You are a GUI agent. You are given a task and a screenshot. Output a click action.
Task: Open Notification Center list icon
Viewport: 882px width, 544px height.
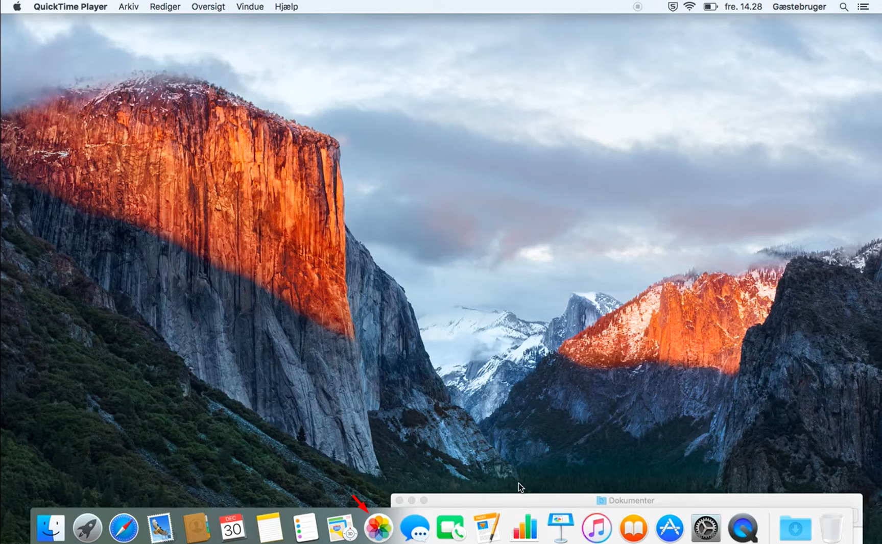pos(863,7)
